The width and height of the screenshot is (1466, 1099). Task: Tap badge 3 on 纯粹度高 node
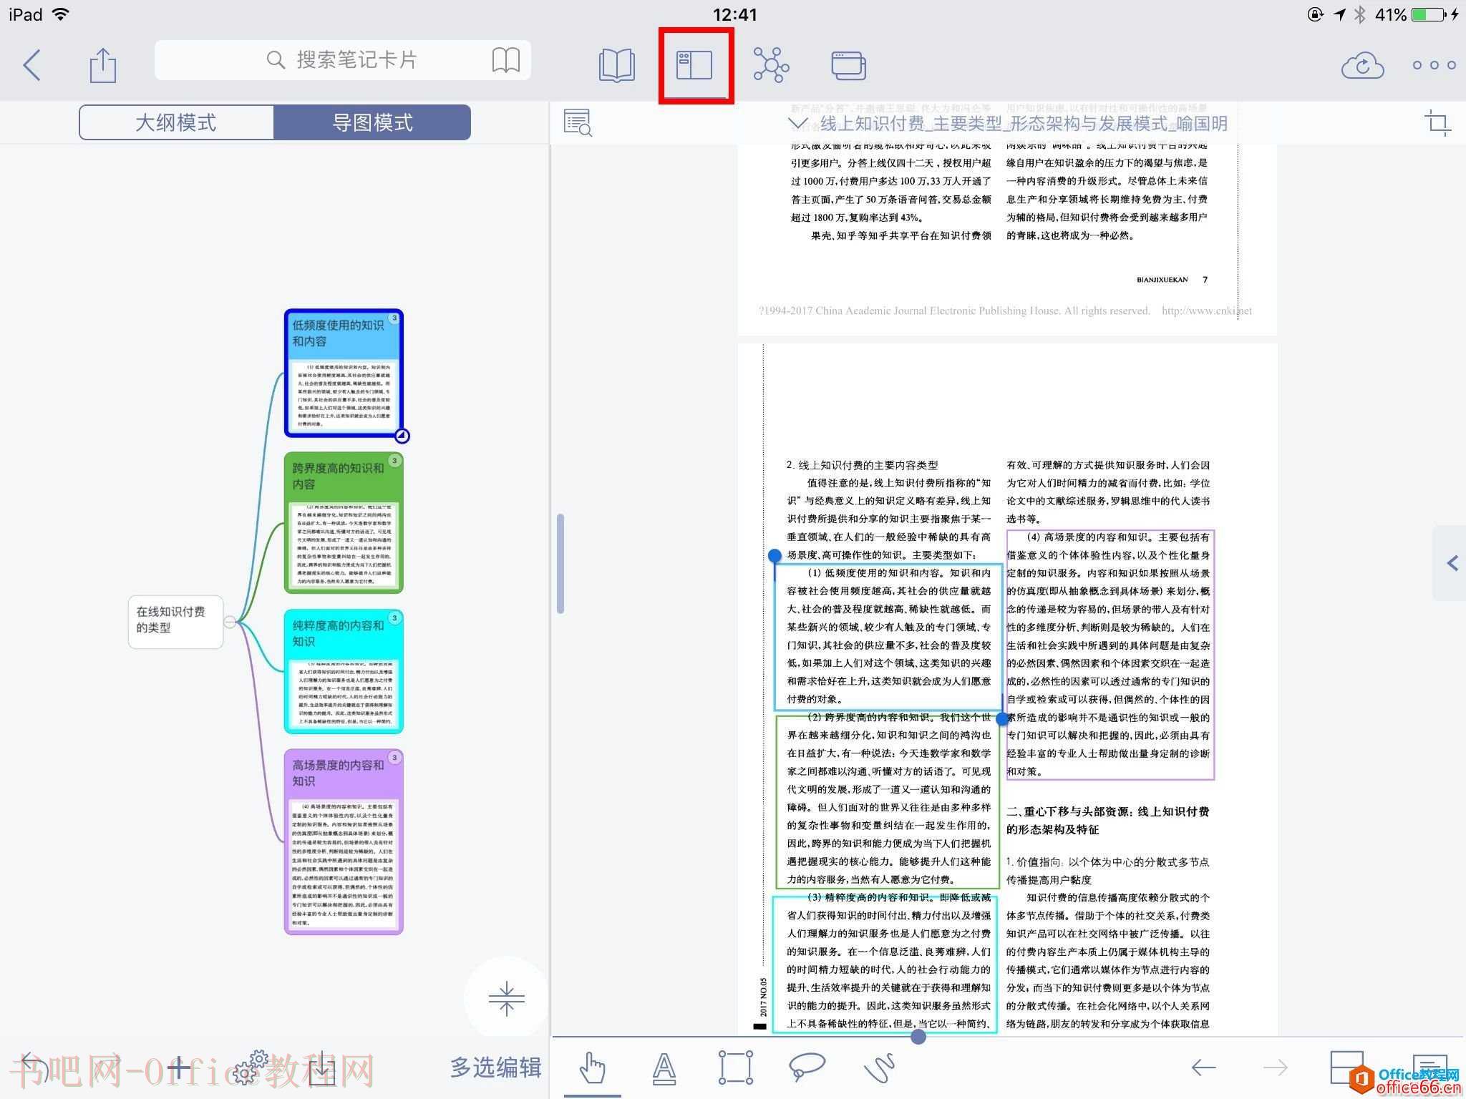point(394,617)
